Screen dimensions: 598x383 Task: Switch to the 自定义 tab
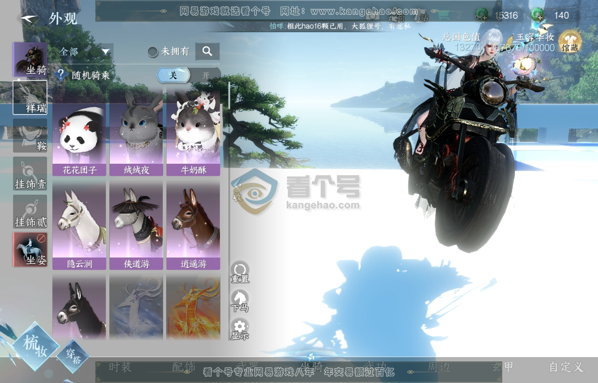click(x=566, y=367)
